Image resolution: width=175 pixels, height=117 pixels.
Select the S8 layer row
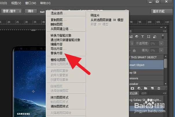(146, 73)
